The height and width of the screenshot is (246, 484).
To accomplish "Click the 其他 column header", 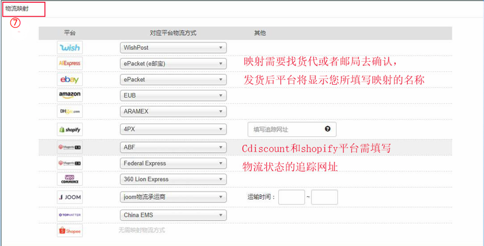I will pyautogui.click(x=260, y=33).
